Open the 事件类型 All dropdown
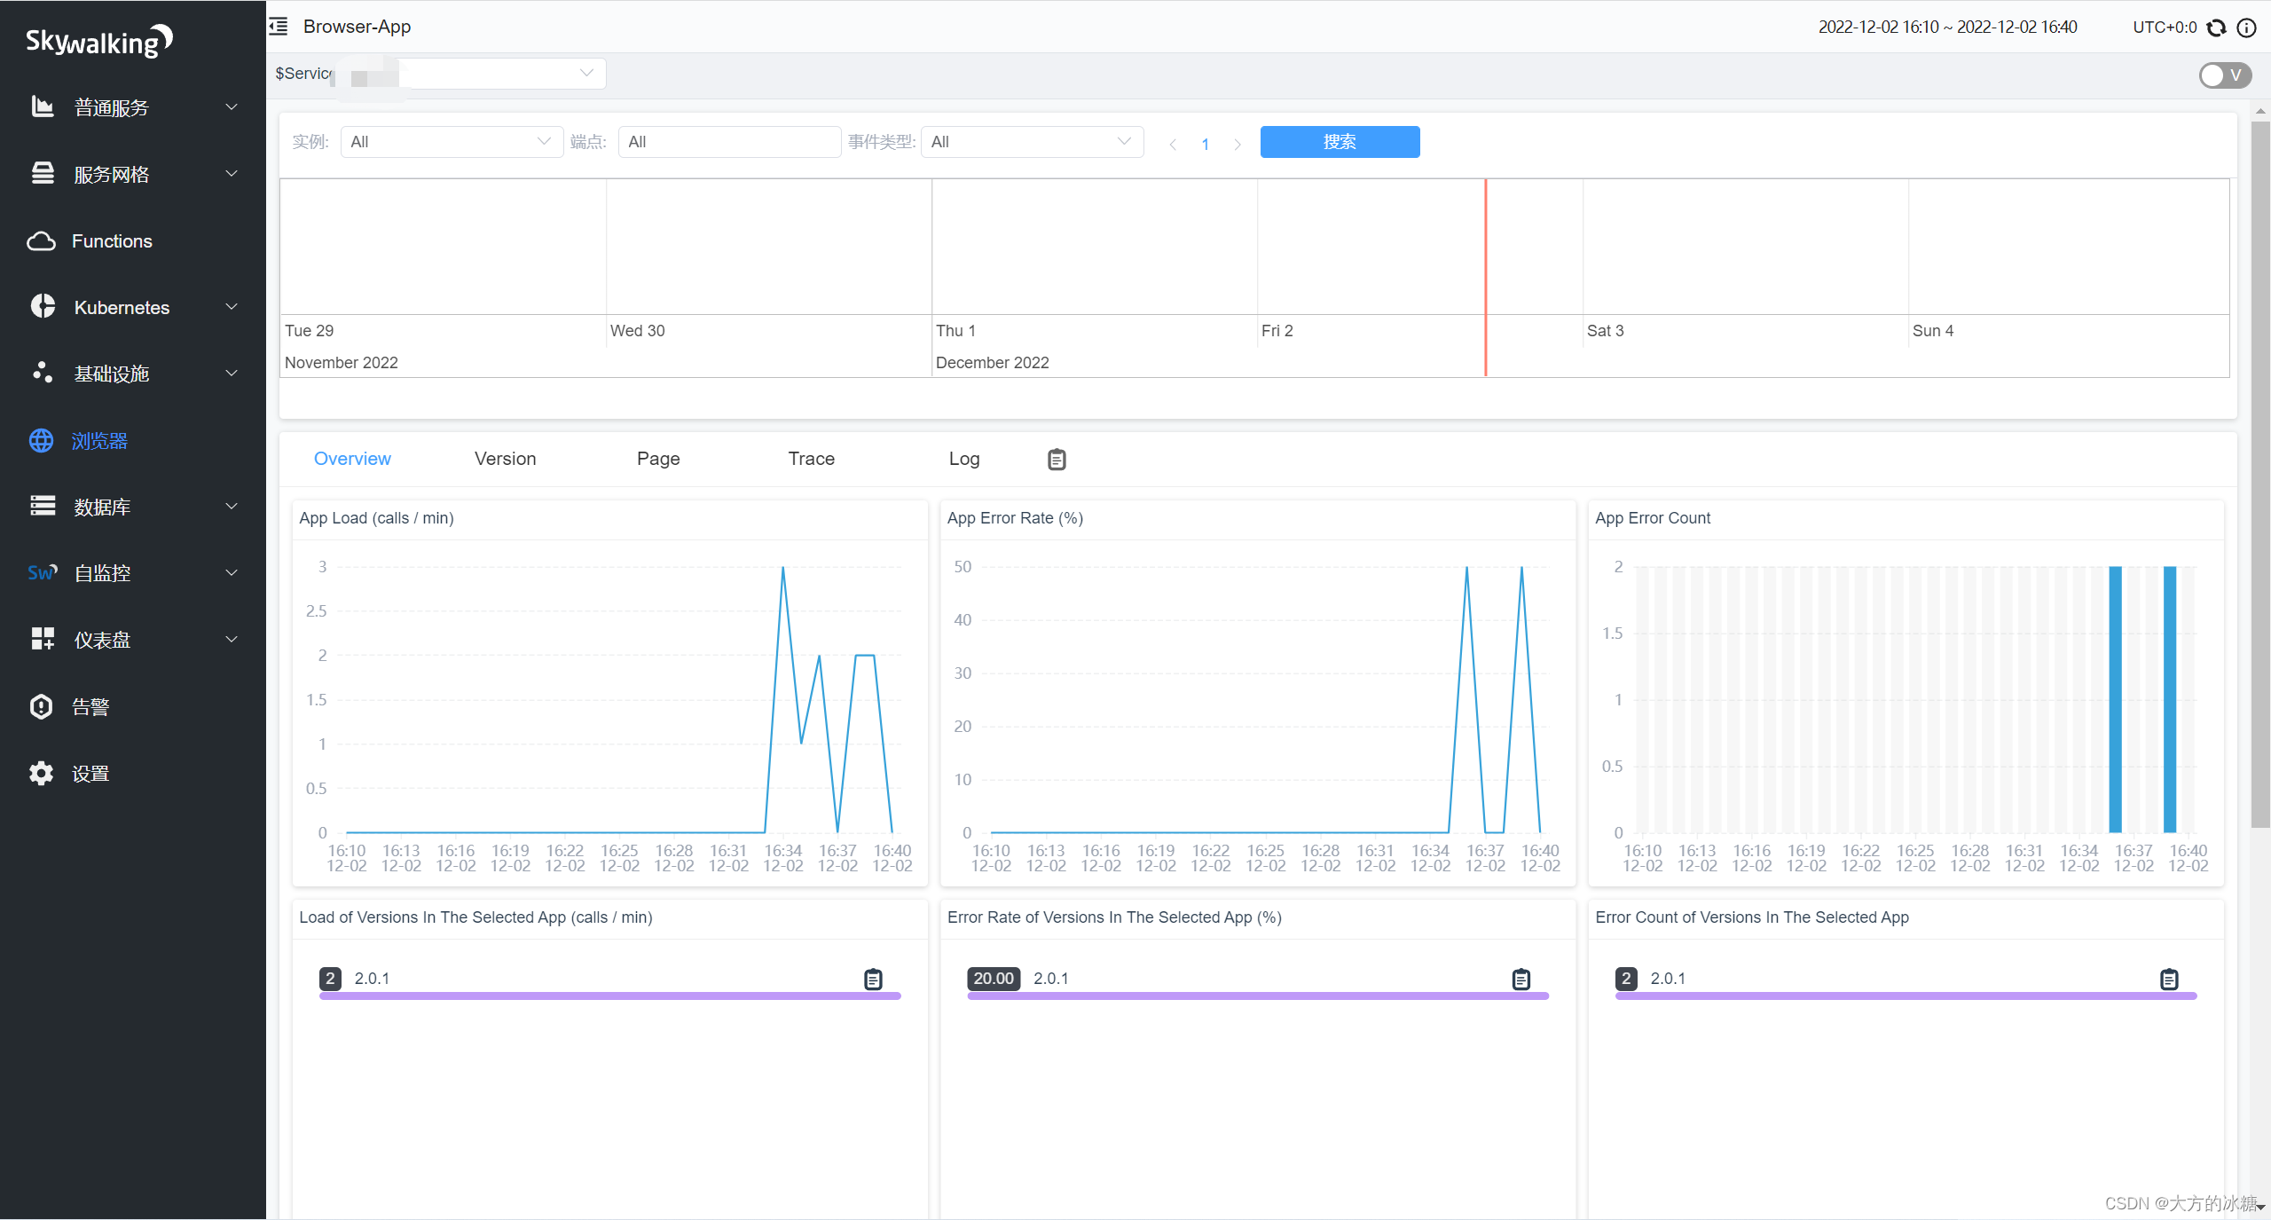 point(1032,142)
